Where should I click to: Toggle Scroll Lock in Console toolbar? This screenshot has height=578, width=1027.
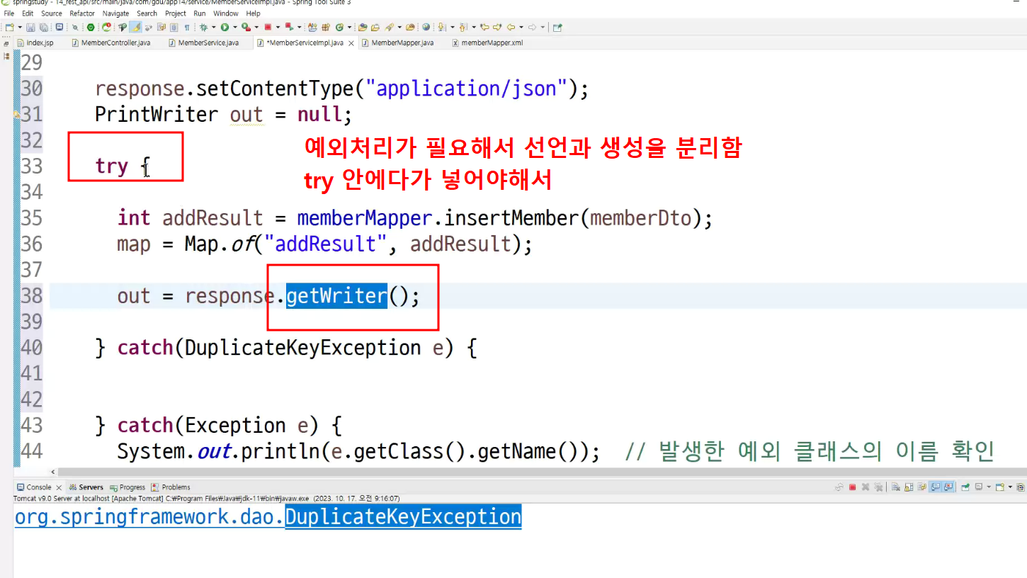click(x=909, y=487)
